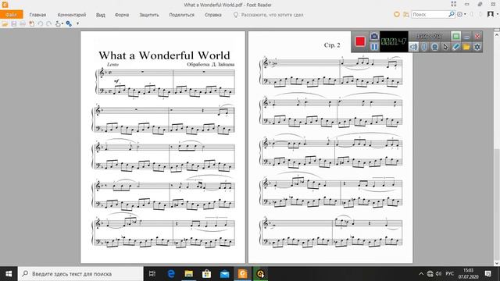
Task: Click the 'Lento' tempo marking
Action: click(112, 64)
